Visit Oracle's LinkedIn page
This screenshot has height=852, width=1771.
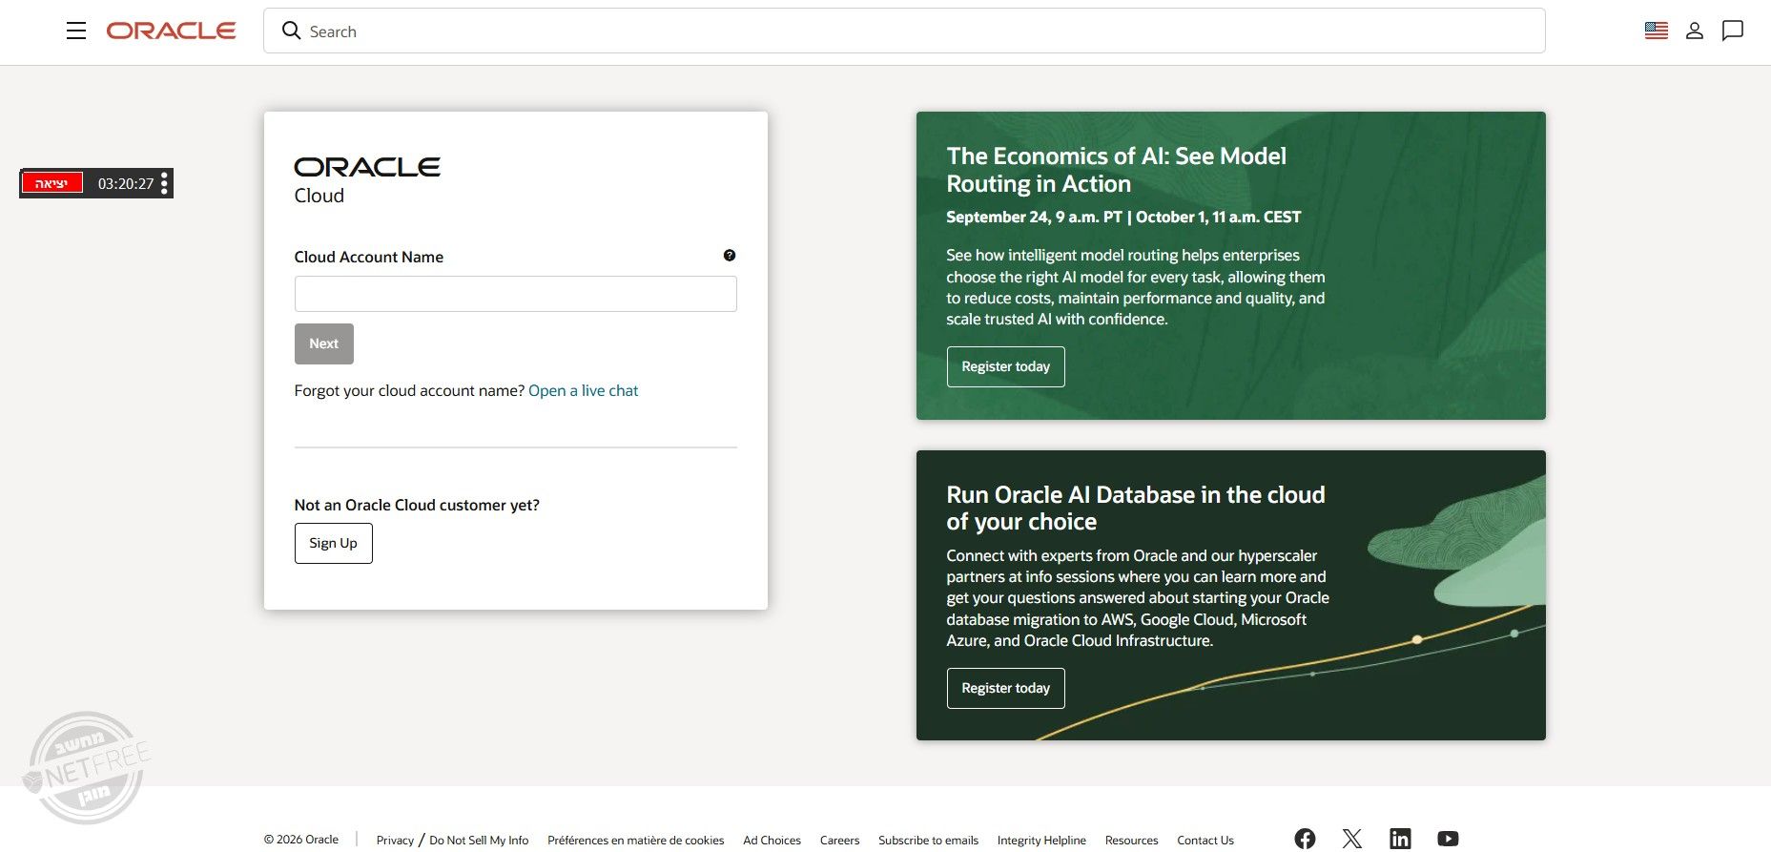[x=1400, y=839]
